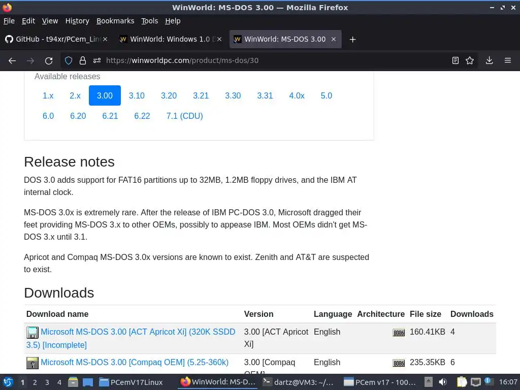The width and height of the screenshot is (520, 390).
Task: Select the 5.0 release
Action: [x=327, y=95]
